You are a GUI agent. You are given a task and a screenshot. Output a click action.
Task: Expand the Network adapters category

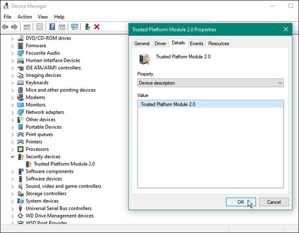[12, 112]
